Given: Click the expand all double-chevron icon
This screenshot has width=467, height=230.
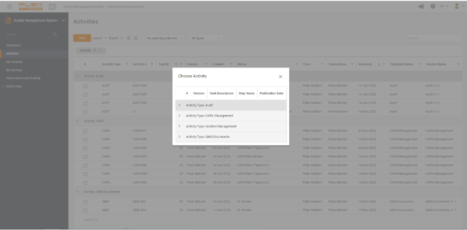Looking at the screenshot, I should click(x=129, y=38).
